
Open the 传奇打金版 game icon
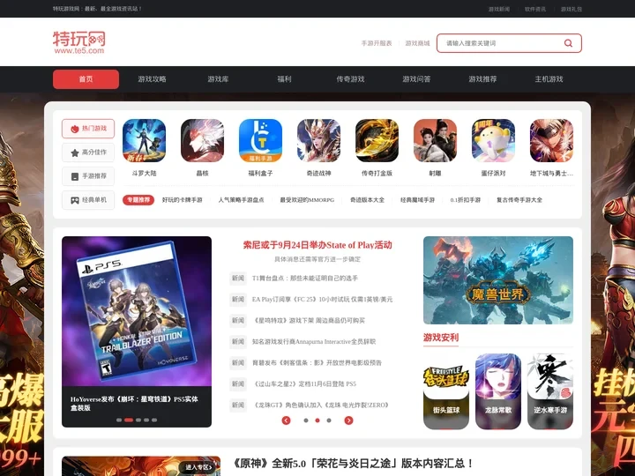pyautogui.click(x=377, y=140)
